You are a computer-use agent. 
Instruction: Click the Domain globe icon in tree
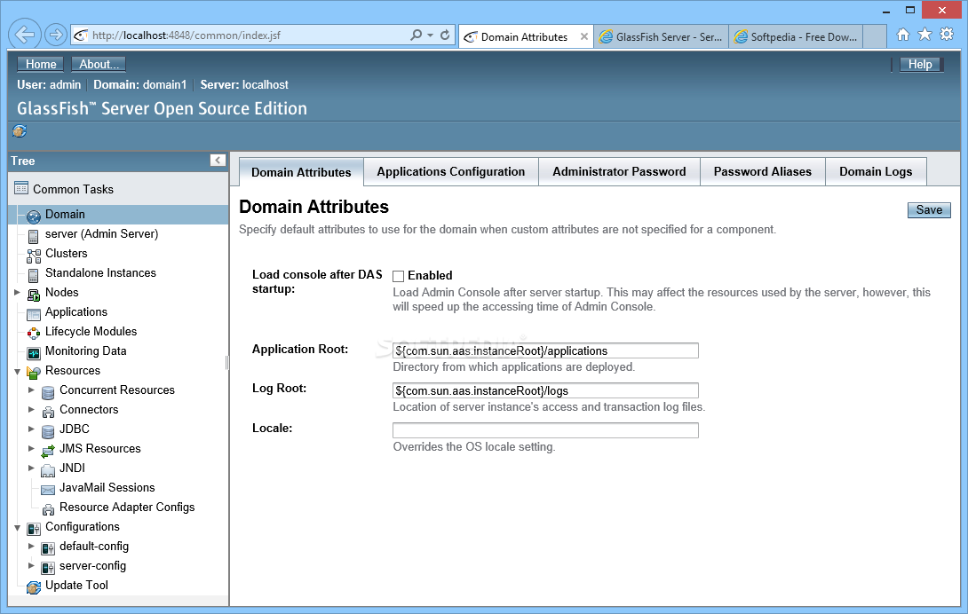click(x=34, y=216)
